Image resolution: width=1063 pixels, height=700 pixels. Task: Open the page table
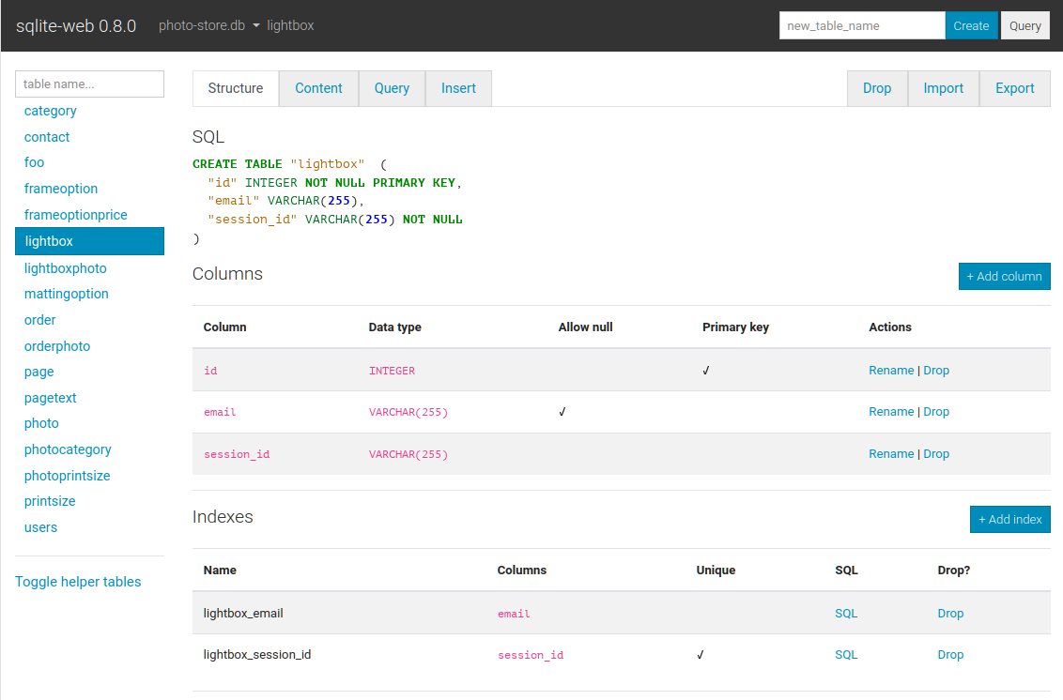pyautogui.click(x=39, y=372)
